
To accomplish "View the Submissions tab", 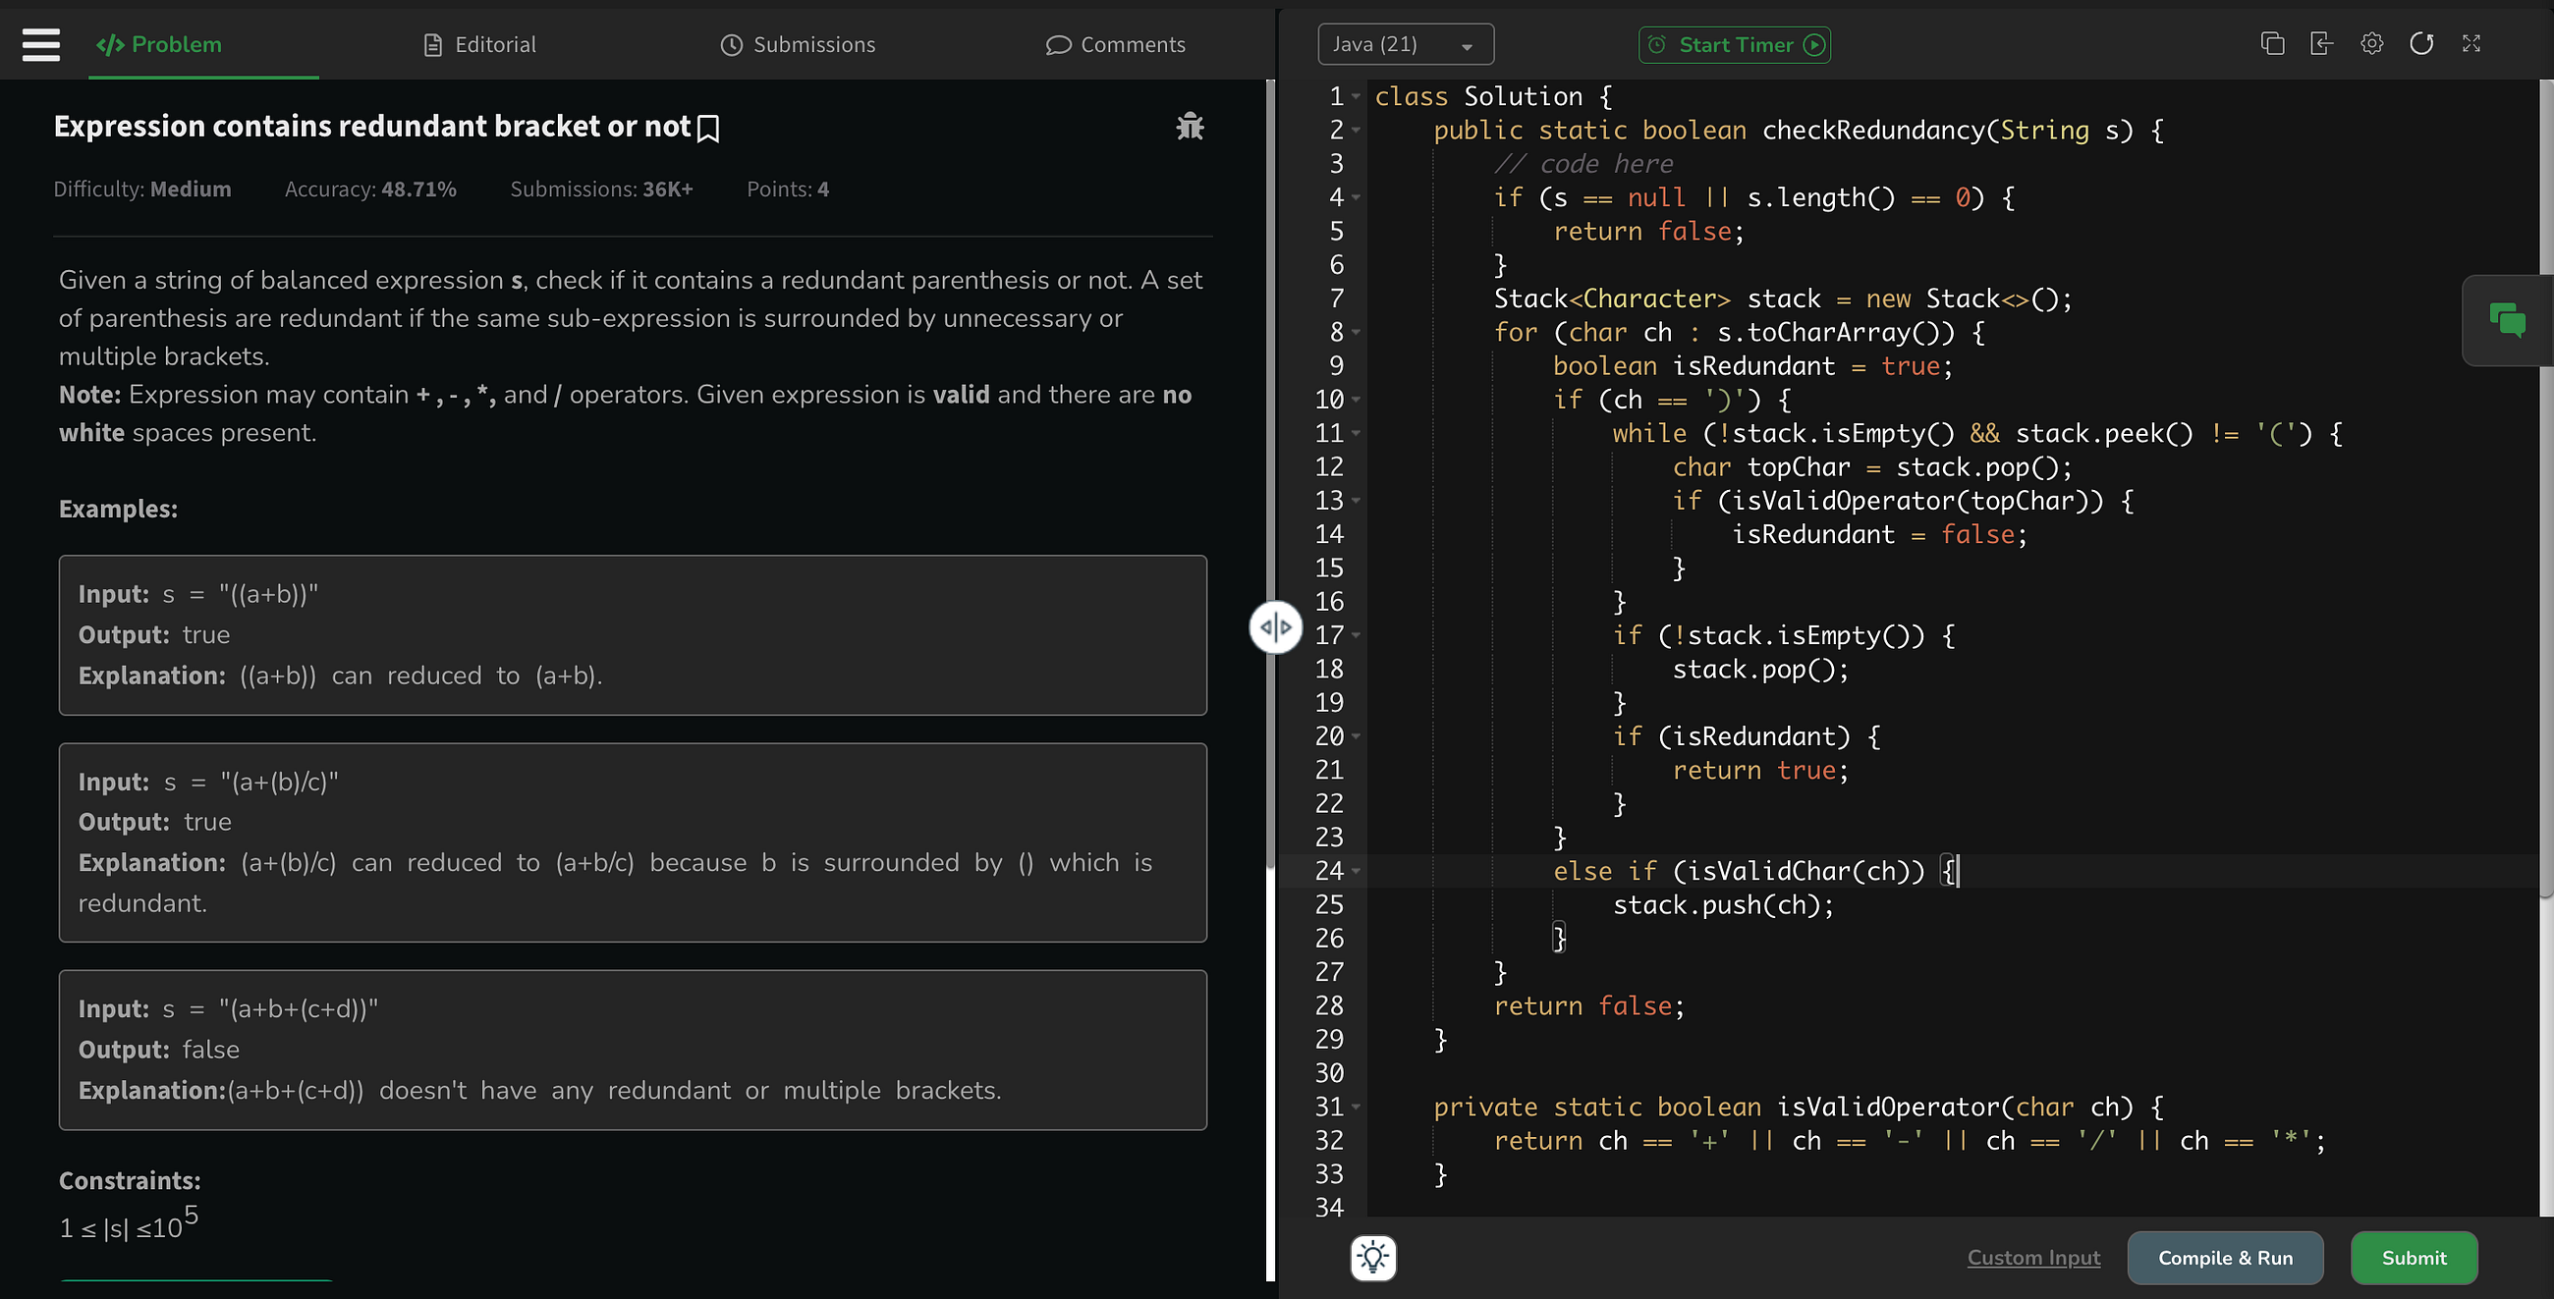I will click(798, 44).
